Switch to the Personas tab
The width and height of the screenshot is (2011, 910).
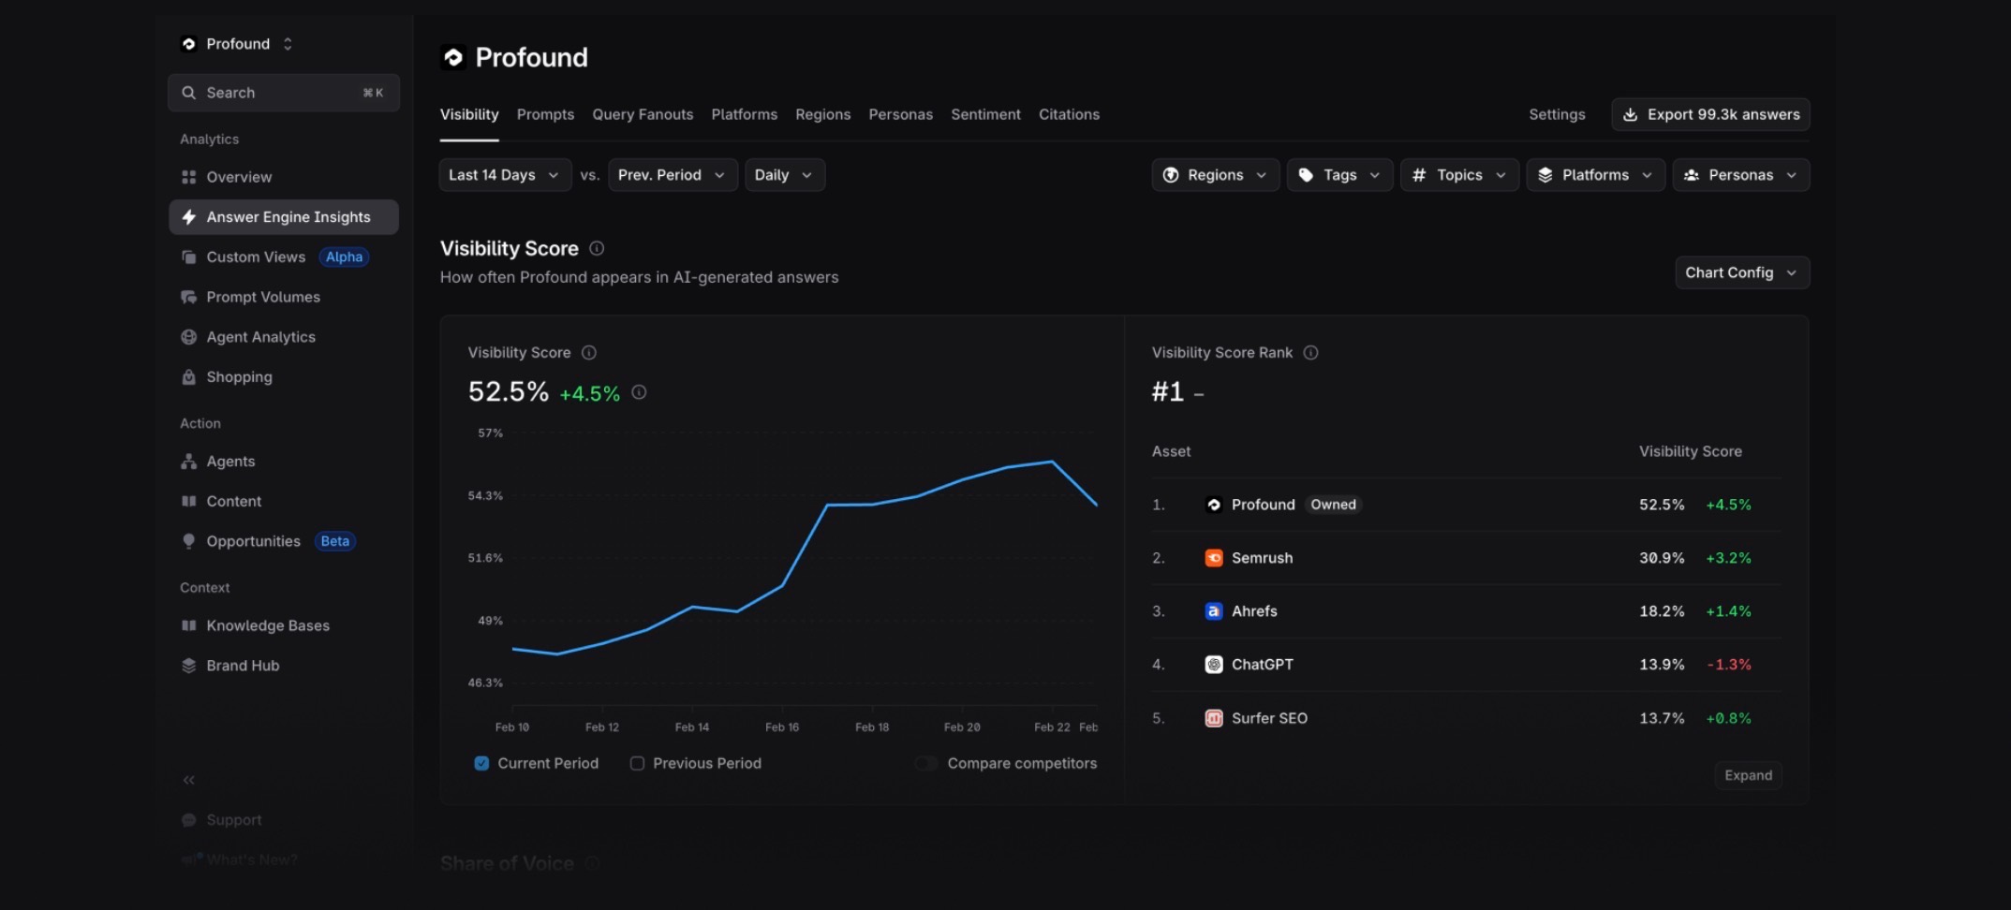901,114
